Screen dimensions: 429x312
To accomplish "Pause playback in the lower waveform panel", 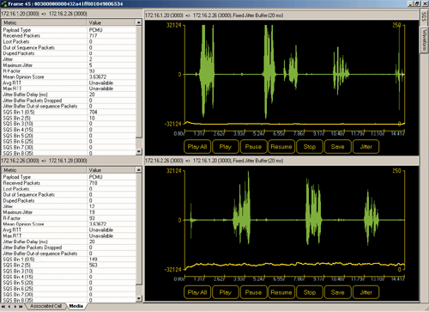I will (x=253, y=292).
